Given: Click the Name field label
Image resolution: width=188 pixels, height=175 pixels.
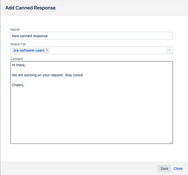Looking at the screenshot, I should (x=15, y=29).
